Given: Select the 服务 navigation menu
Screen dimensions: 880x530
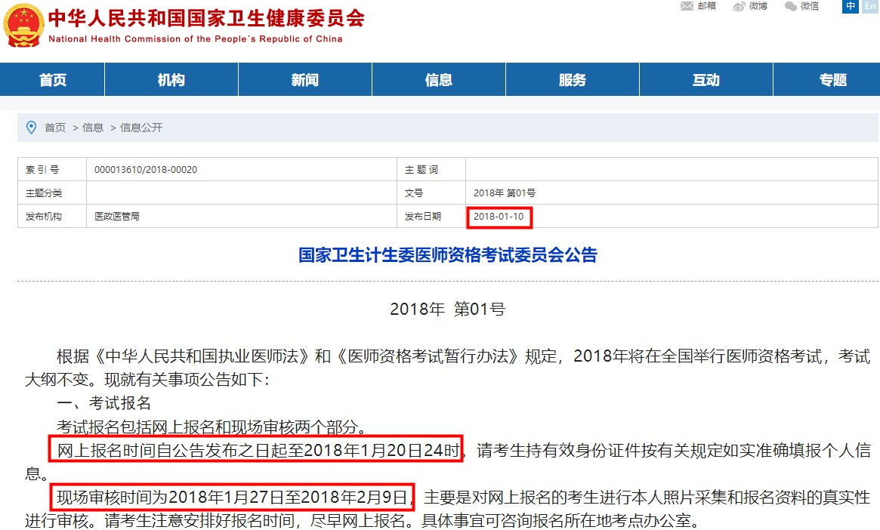Looking at the screenshot, I should (x=573, y=80).
